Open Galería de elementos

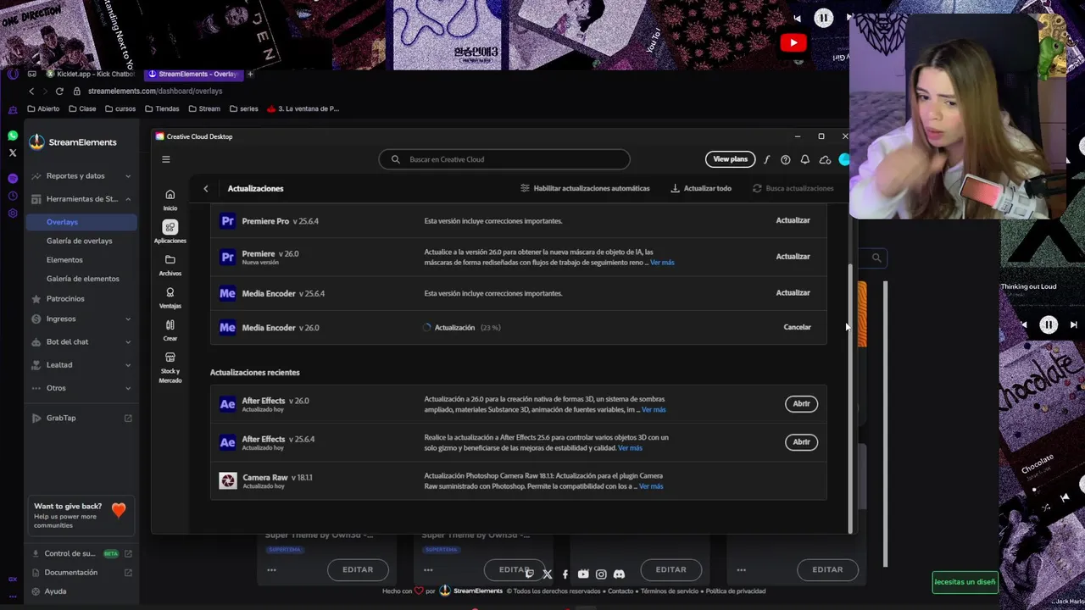click(82, 279)
